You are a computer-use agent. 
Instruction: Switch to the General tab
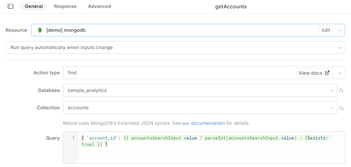click(x=34, y=6)
